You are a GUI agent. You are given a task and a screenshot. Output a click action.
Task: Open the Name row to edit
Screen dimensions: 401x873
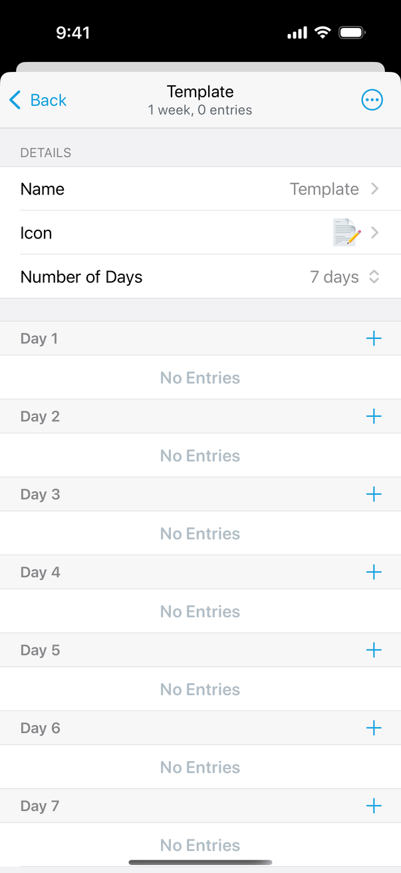[200, 189]
